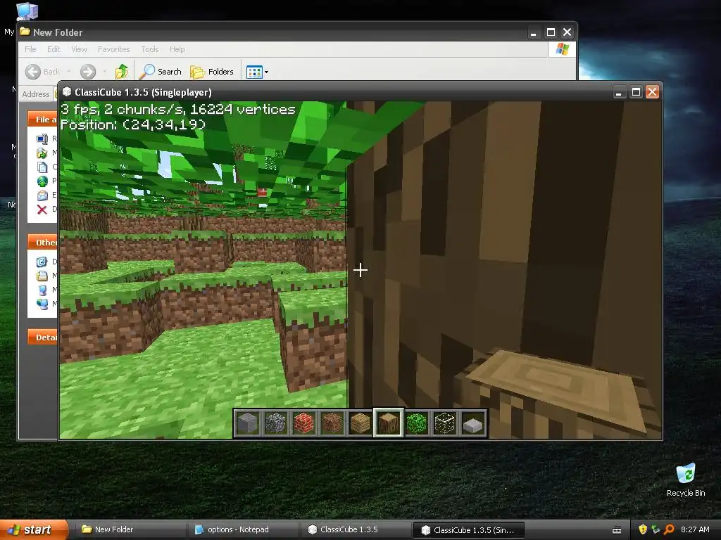Click the e-mail envelope icon in sidebar

pyautogui.click(x=42, y=195)
